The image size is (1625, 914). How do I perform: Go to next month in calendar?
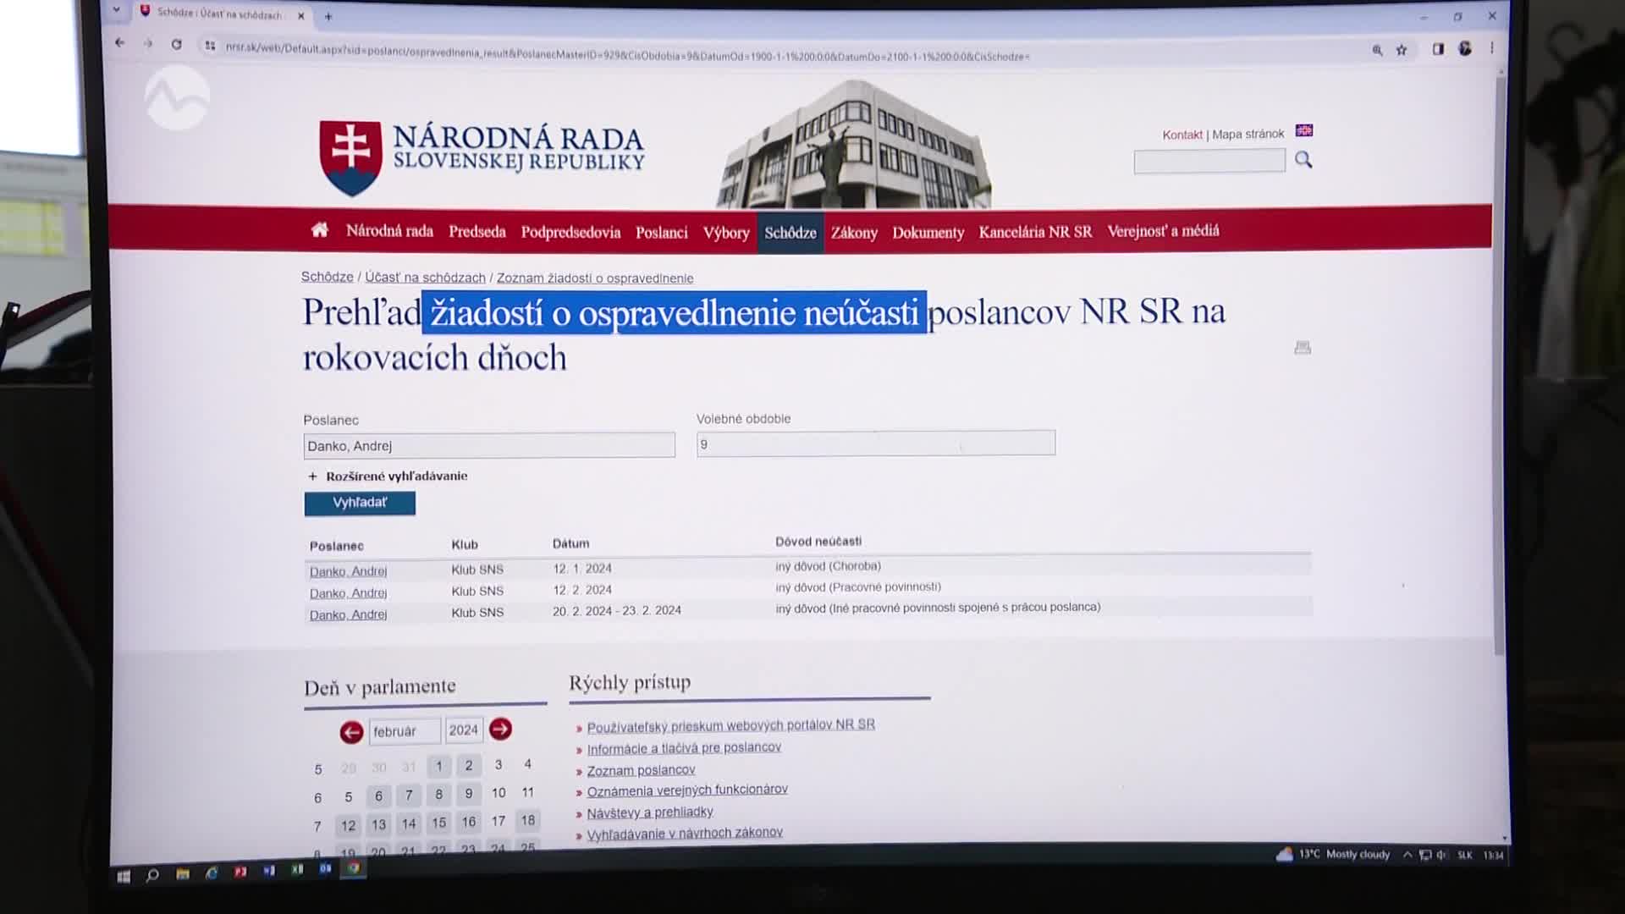(500, 729)
